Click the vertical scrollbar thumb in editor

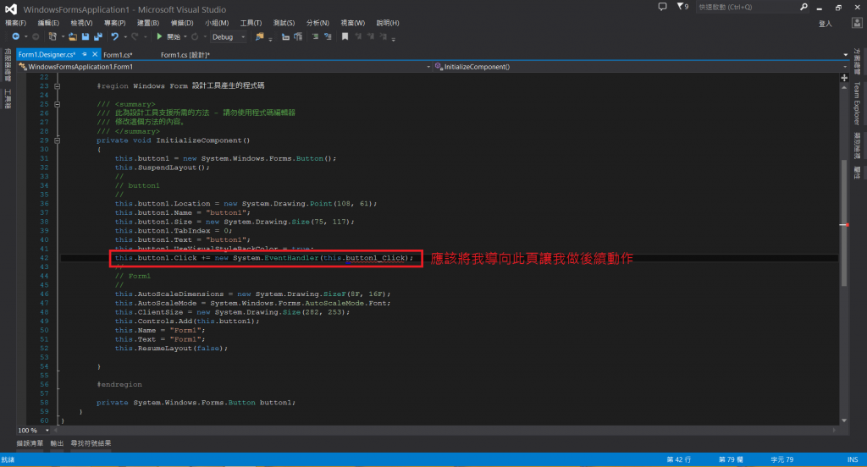(844, 223)
